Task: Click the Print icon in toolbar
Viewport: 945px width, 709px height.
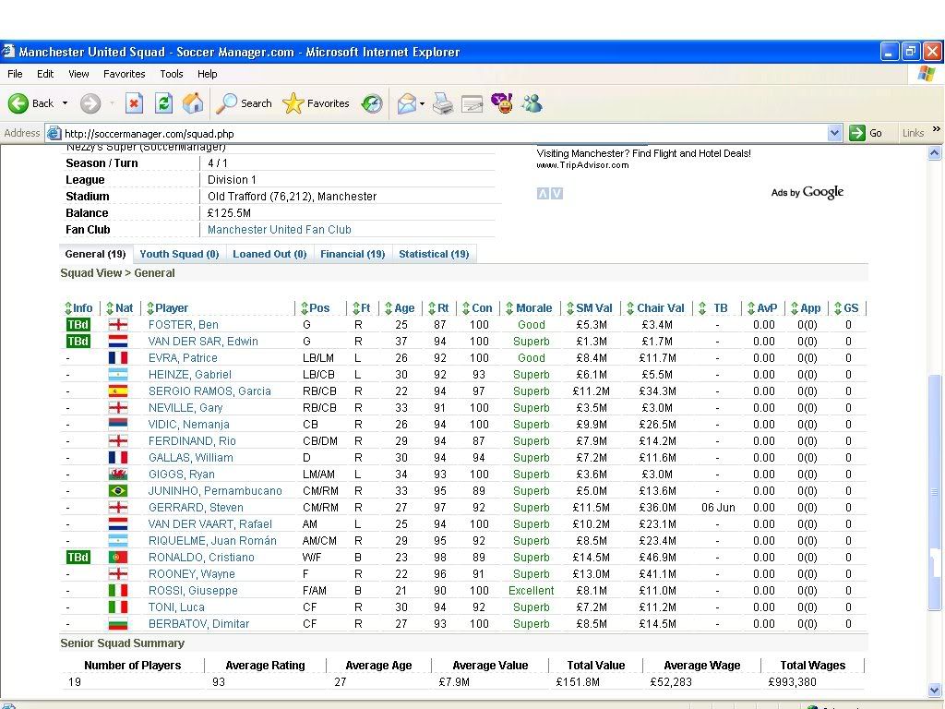Action: coord(443,103)
